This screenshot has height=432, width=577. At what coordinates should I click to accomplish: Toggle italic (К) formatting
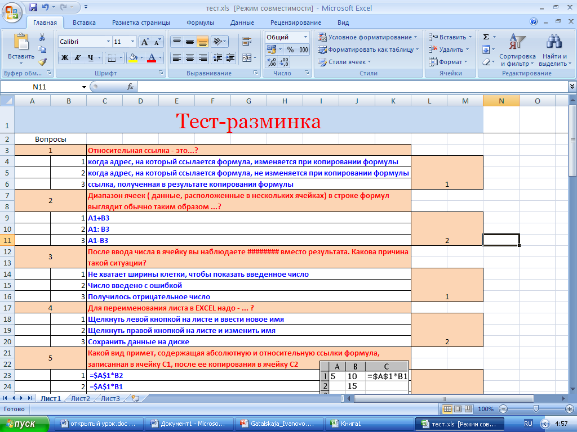pyautogui.click(x=77, y=58)
